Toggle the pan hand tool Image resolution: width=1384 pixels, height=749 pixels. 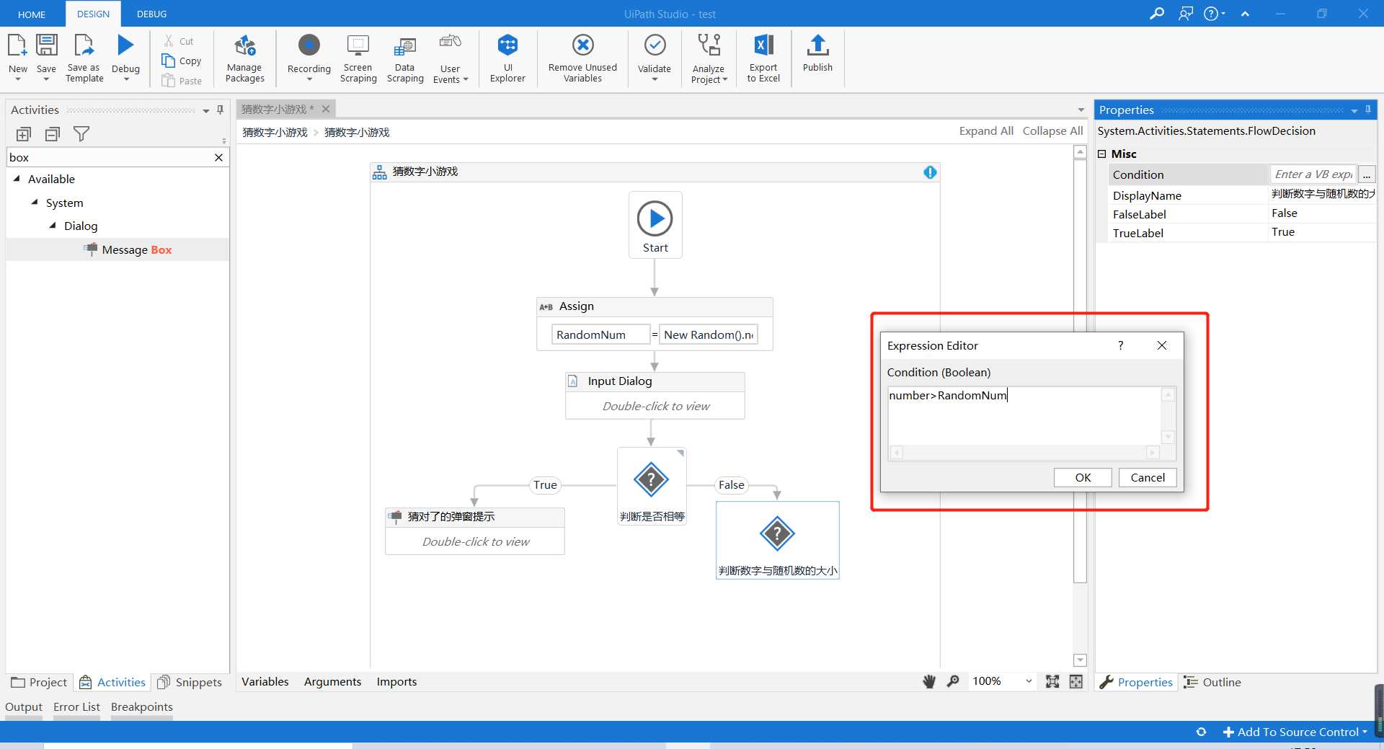pos(929,681)
